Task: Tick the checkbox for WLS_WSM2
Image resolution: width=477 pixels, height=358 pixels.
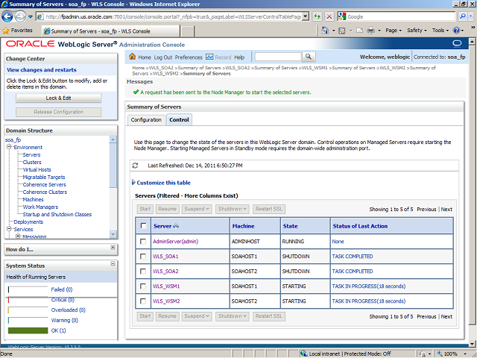Action: 143,301
